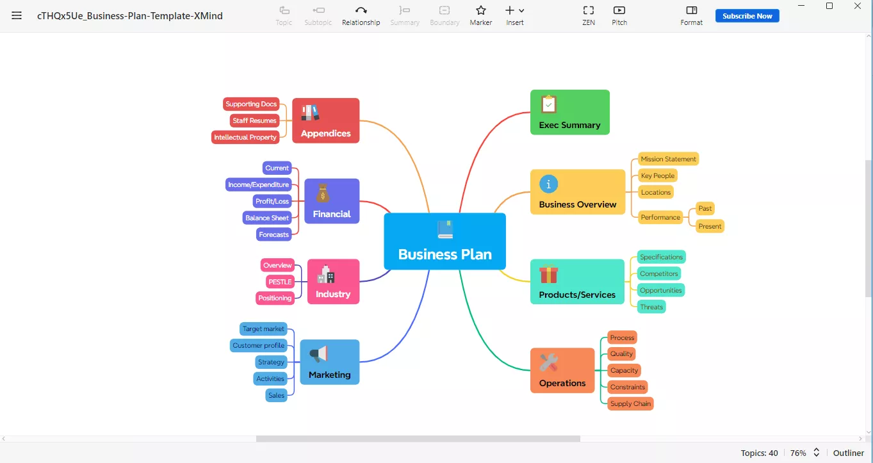
Task: Click the Summary toolbar icon
Action: (x=405, y=15)
